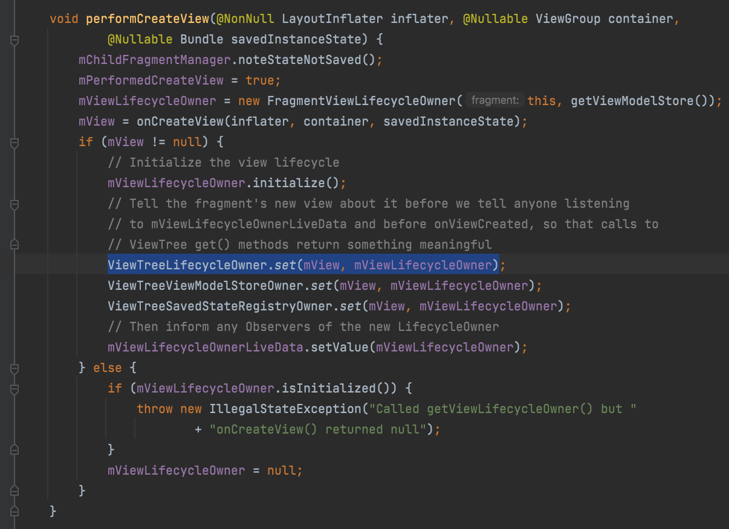
Task: Click 'ViewTreeViewModelStoreOwner' class name
Action: coord(205,286)
